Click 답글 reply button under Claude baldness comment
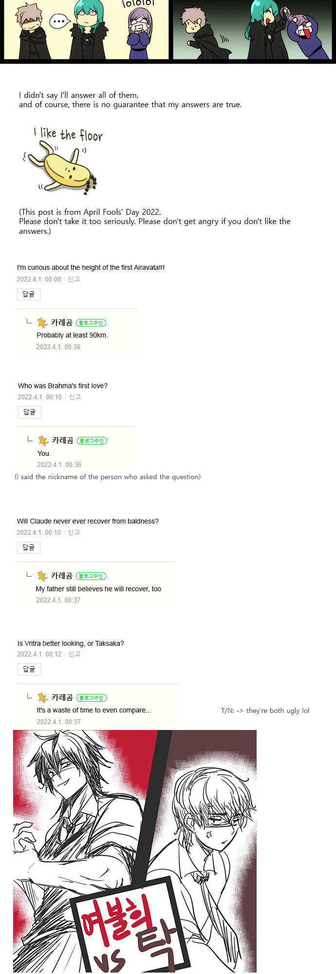The width and height of the screenshot is (336, 974). click(x=29, y=547)
